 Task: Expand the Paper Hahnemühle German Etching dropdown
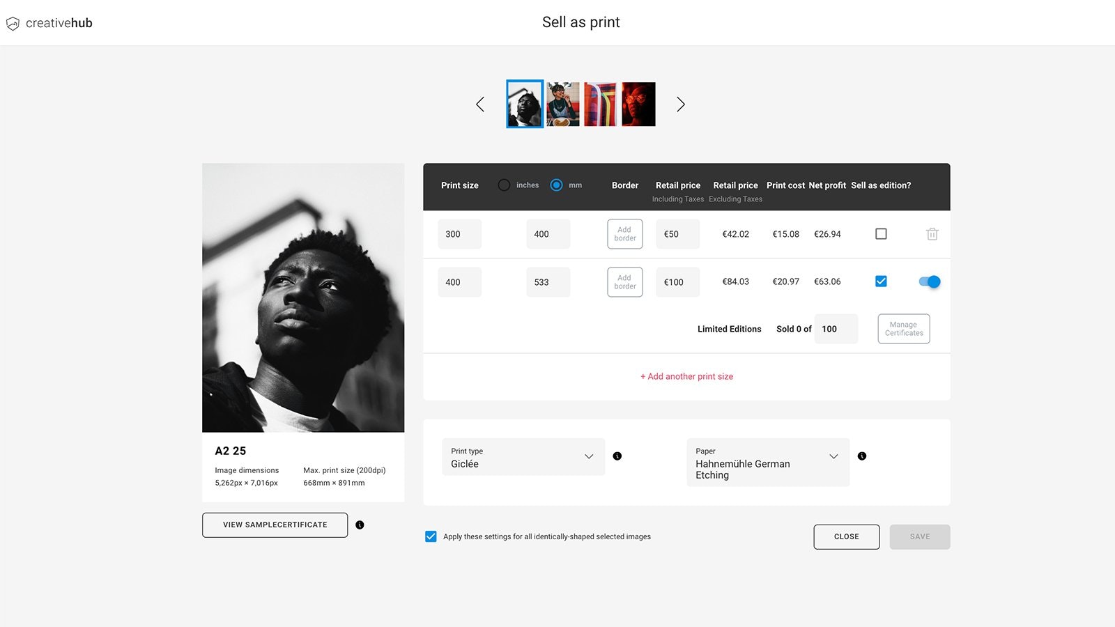(x=767, y=462)
